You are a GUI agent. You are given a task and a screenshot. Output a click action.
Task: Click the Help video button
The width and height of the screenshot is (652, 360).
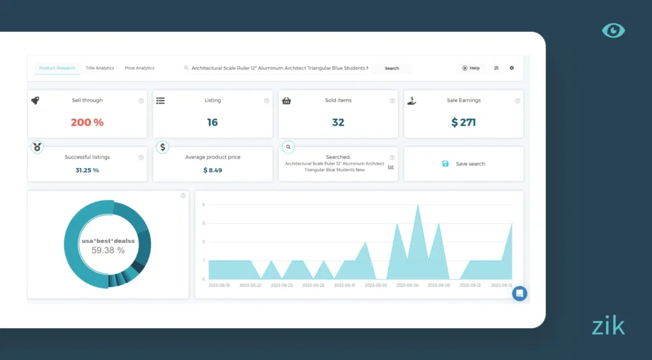click(x=471, y=68)
